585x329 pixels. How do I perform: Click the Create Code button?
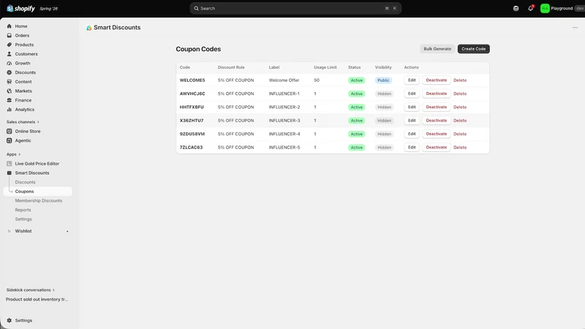[473, 49]
